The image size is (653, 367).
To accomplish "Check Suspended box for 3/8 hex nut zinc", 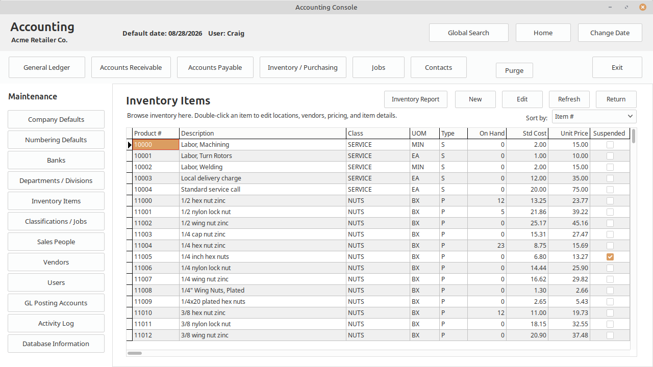I will pos(610,313).
